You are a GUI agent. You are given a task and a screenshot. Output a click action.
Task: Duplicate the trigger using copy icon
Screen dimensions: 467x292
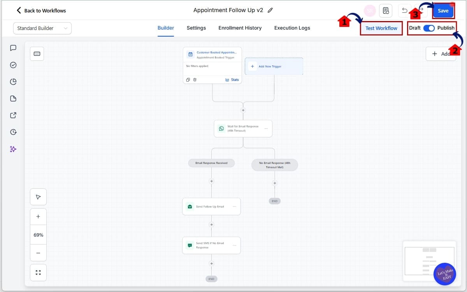[x=188, y=80]
